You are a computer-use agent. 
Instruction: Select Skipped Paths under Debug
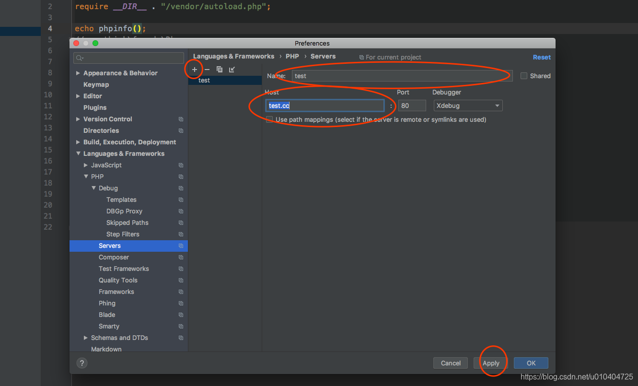(128, 222)
